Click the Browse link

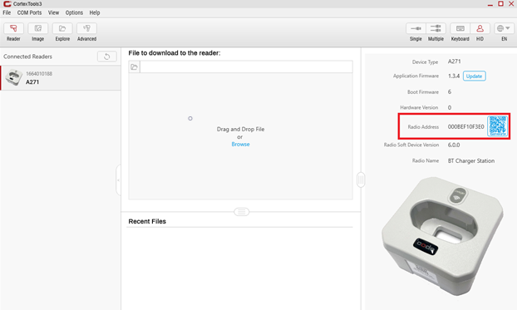click(240, 144)
